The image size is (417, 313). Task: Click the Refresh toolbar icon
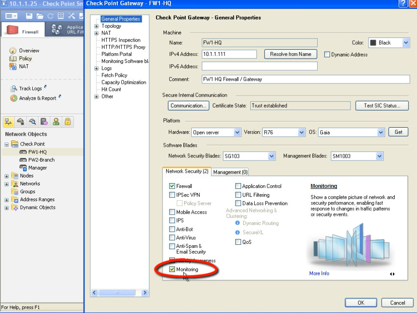click(x=50, y=16)
